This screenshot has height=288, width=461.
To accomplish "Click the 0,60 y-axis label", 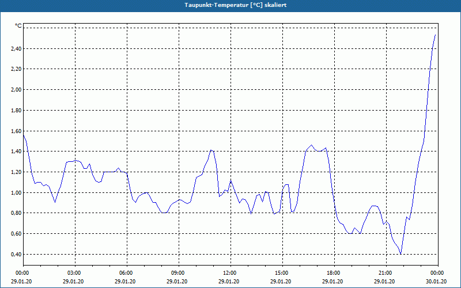I will [x=16, y=234].
